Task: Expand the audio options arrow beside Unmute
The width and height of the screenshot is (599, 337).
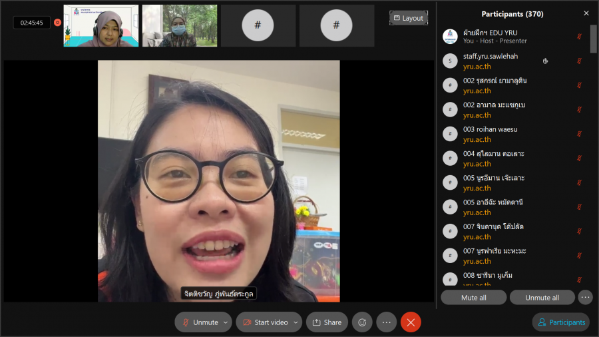Action: pos(226,322)
